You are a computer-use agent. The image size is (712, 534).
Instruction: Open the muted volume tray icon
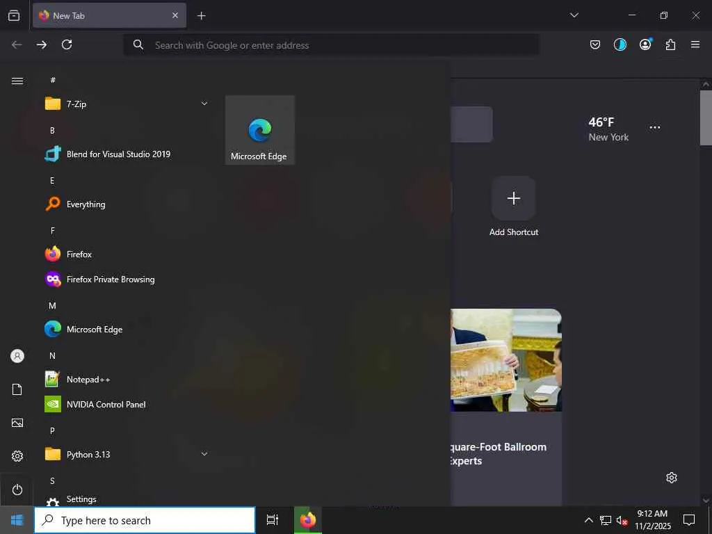622,520
